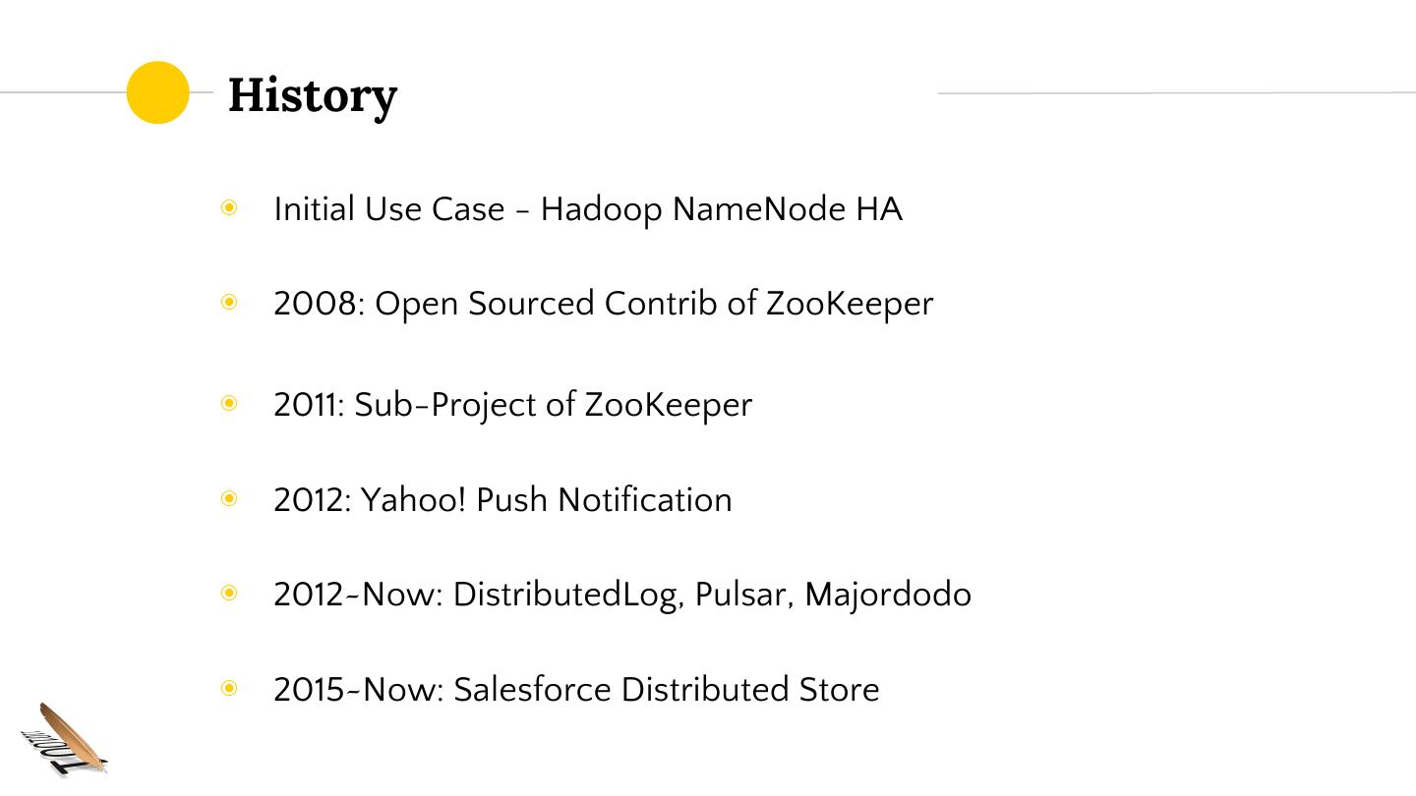1416x796 pixels.
Task: Click the bullet before 2012 Yahoo! line
Action: pos(229,499)
